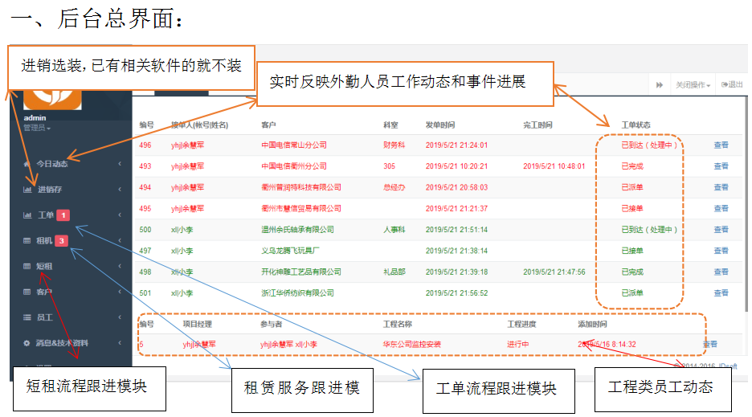Click the 工单状态 column header

coord(636,125)
